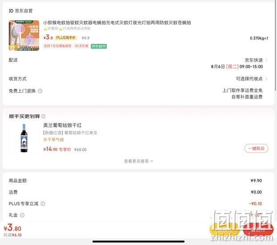Tap the green 京东超市 tag
The width and height of the screenshot is (277, 245).
(99, 46)
